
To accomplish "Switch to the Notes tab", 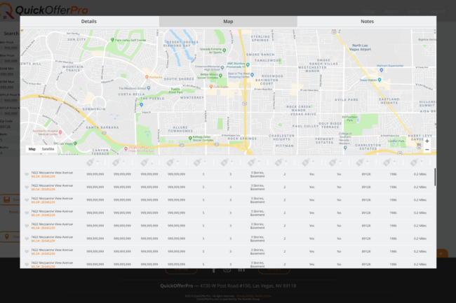I will point(367,22).
